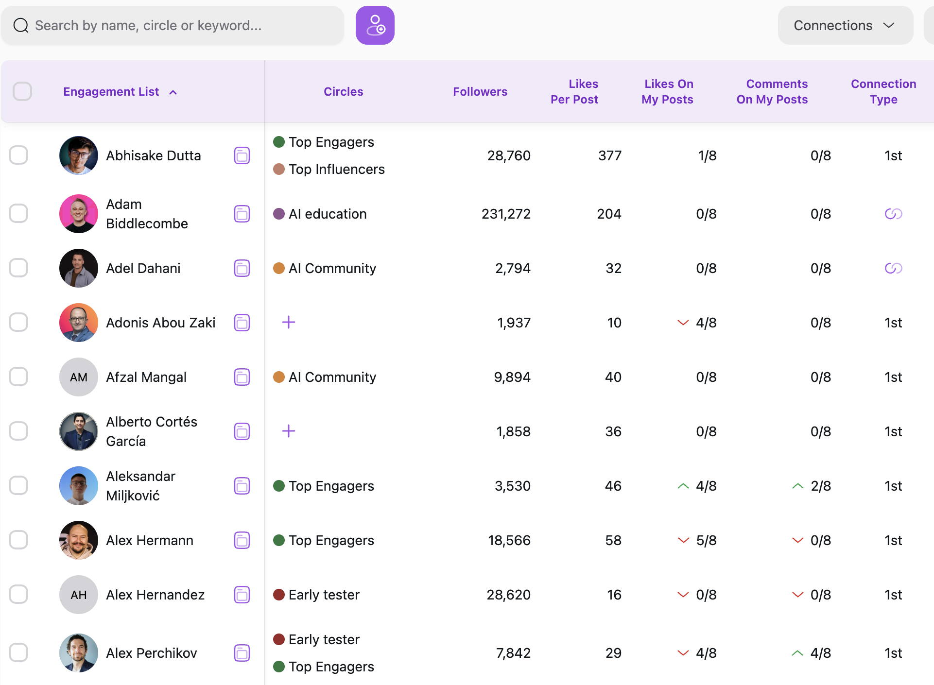934x685 pixels.
Task: Click the Top Influencers circle tag
Action: point(336,169)
